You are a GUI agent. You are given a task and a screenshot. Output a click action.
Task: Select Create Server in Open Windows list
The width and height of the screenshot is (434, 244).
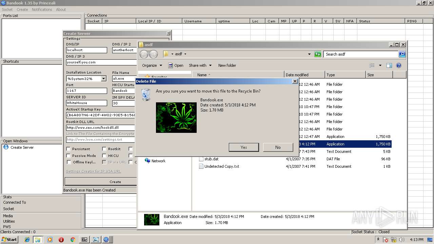click(19, 147)
